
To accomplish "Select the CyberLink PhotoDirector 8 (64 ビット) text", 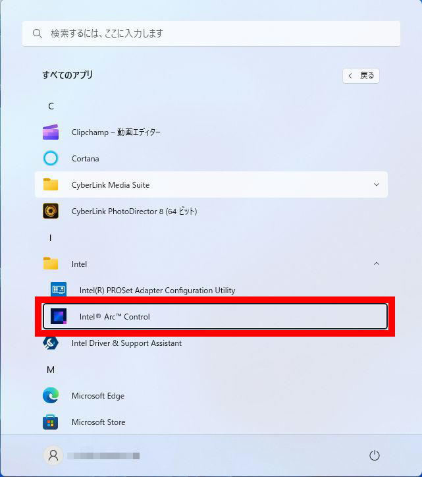I will coord(134,211).
